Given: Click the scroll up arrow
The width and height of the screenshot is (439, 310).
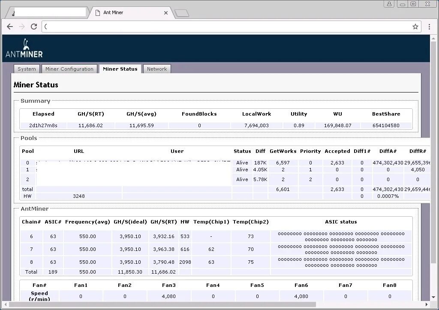Looking at the screenshot, I should tap(433, 38).
